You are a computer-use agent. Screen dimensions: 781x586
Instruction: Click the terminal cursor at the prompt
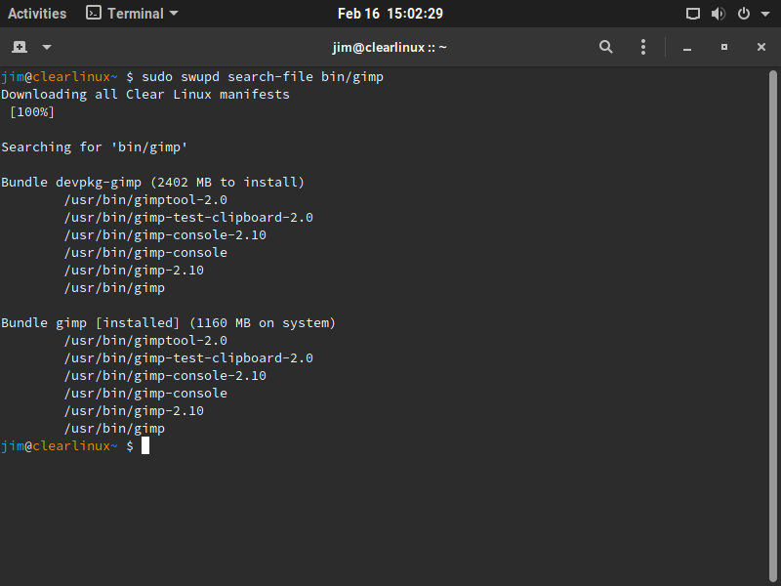pyautogui.click(x=145, y=445)
